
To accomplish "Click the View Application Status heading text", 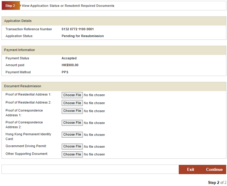I will point(68,6).
